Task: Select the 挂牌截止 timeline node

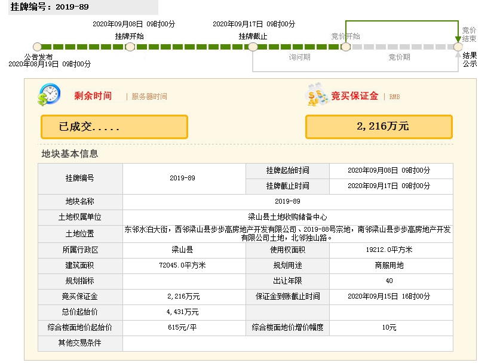Action: (253, 47)
